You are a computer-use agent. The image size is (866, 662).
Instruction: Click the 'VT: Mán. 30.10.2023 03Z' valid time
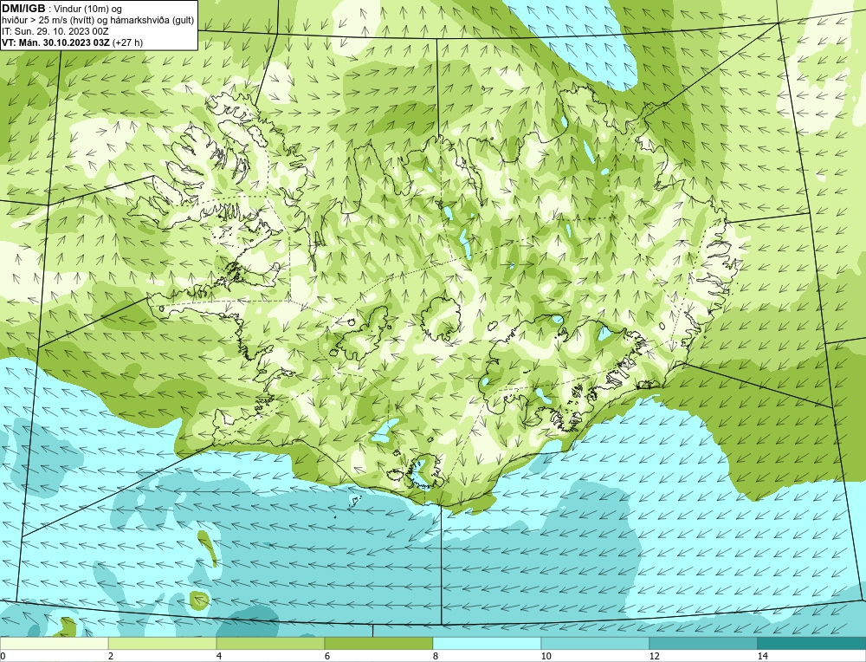coord(55,42)
